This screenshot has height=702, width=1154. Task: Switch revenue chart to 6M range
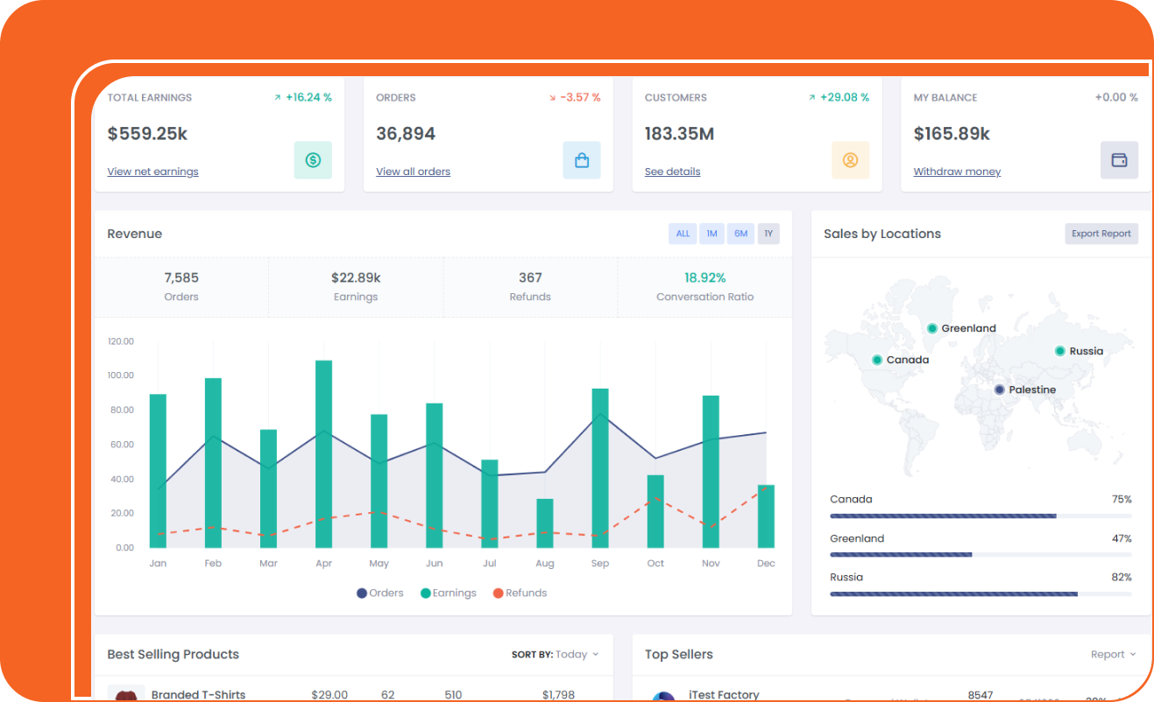pyautogui.click(x=740, y=234)
